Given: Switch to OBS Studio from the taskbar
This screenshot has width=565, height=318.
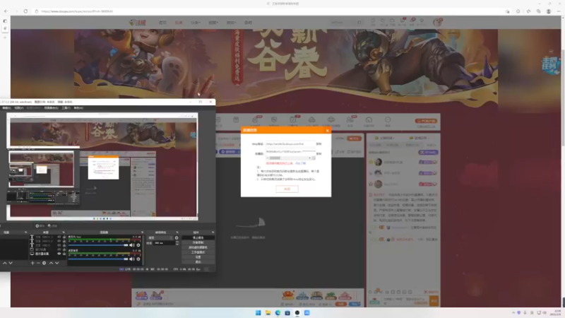Looking at the screenshot, I should pos(297,312).
